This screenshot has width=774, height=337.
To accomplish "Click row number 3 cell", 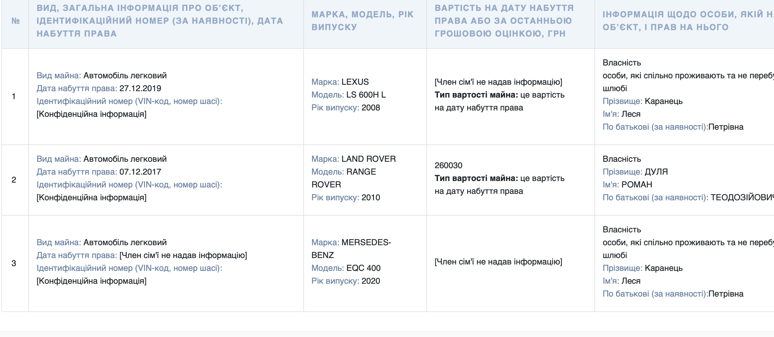I will coord(14,263).
